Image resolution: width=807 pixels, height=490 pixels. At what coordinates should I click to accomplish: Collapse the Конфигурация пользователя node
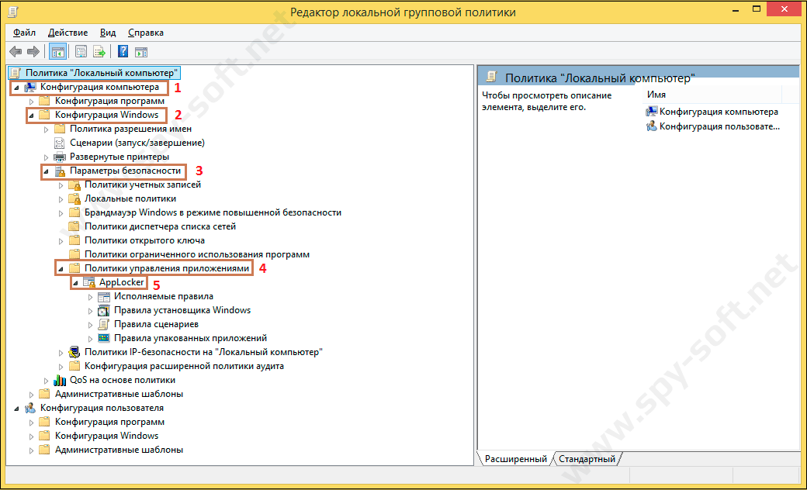(16, 409)
